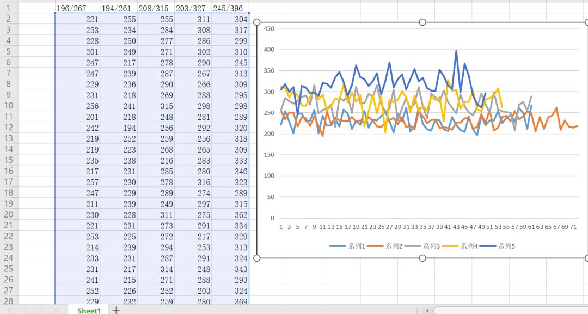Viewport: 588px width, 314px height.
Task: Click horizontal axis label 43
Action: 456,227
